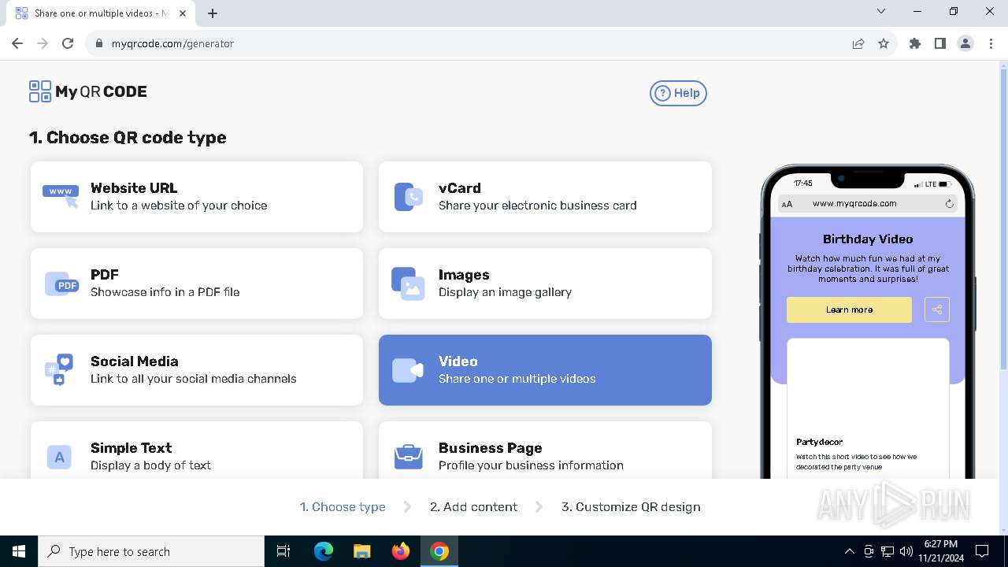Launch Microsoft Edge from the taskbar
This screenshot has height=567, width=1008.
324,551
